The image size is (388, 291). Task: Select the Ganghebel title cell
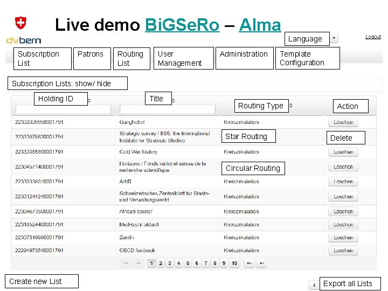(132, 122)
